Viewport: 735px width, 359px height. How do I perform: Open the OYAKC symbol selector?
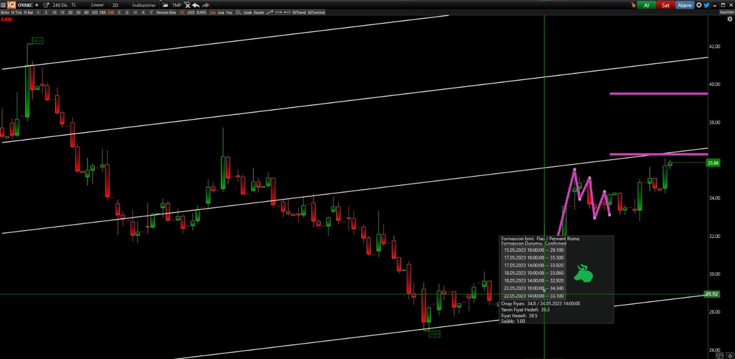click(x=25, y=5)
